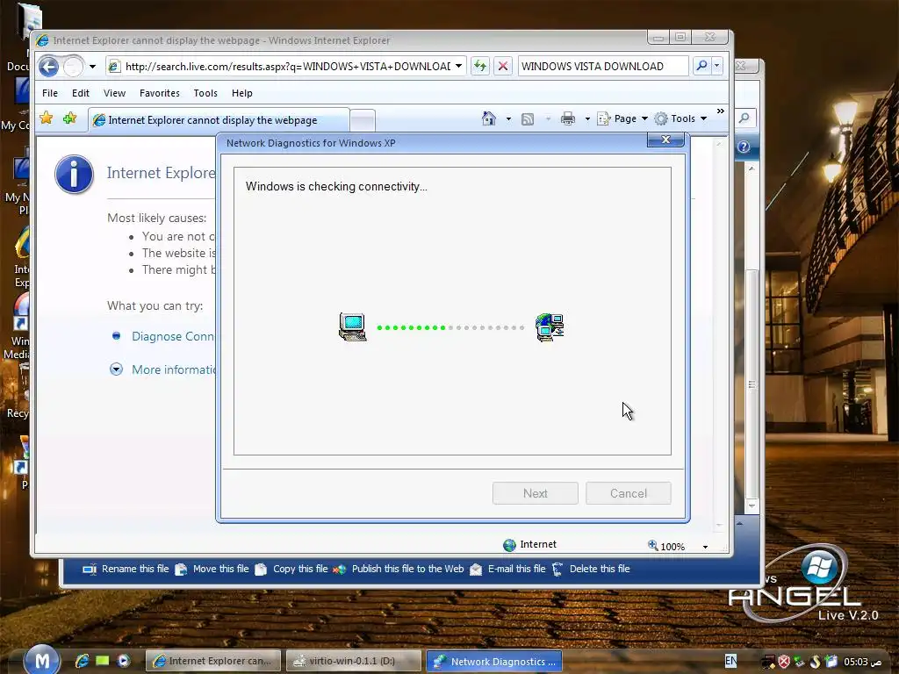The image size is (899, 674).
Task: Open the Page dropdown menu
Action: click(622, 118)
